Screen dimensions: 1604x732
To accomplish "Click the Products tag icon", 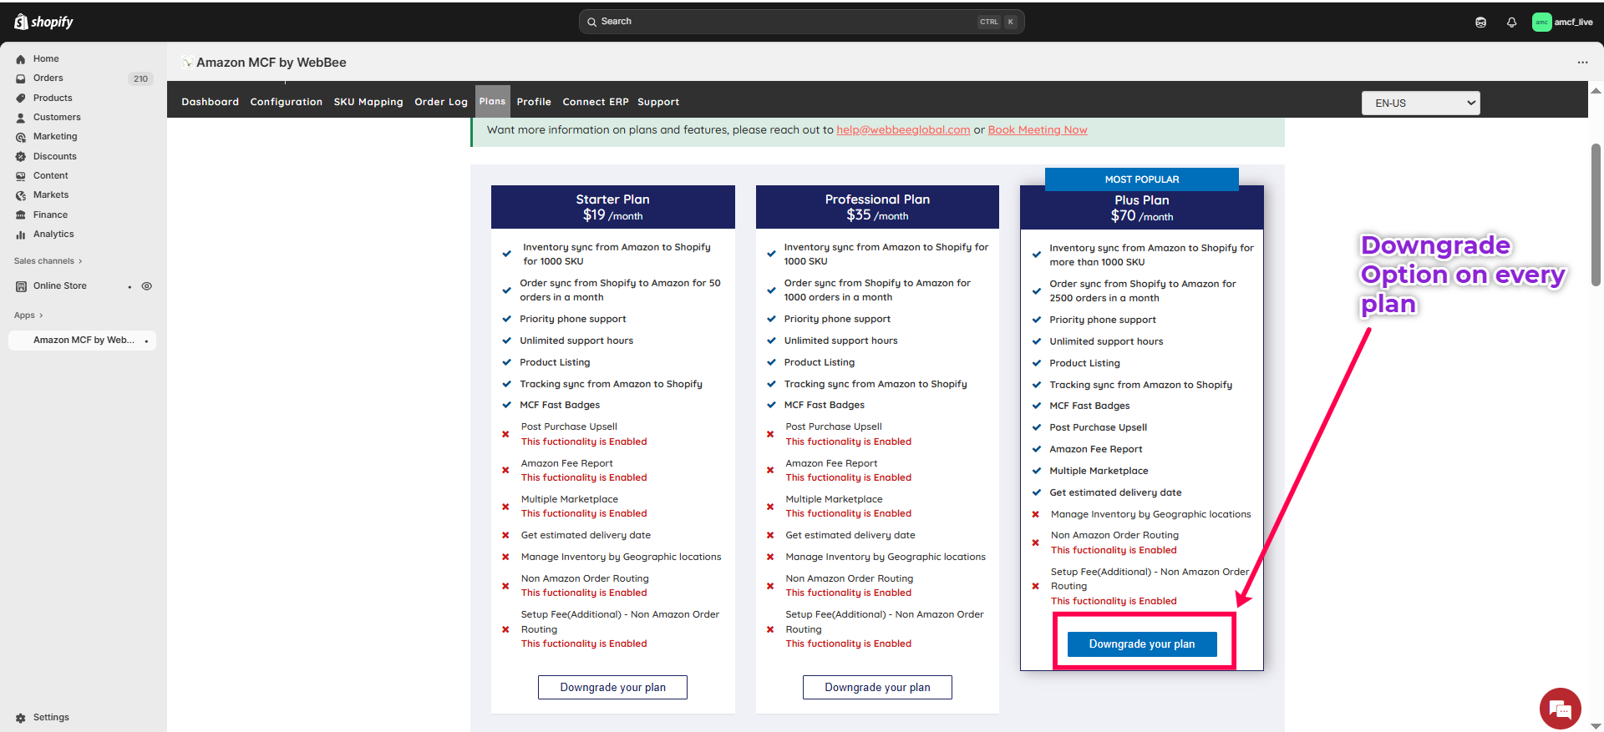I will click(21, 98).
